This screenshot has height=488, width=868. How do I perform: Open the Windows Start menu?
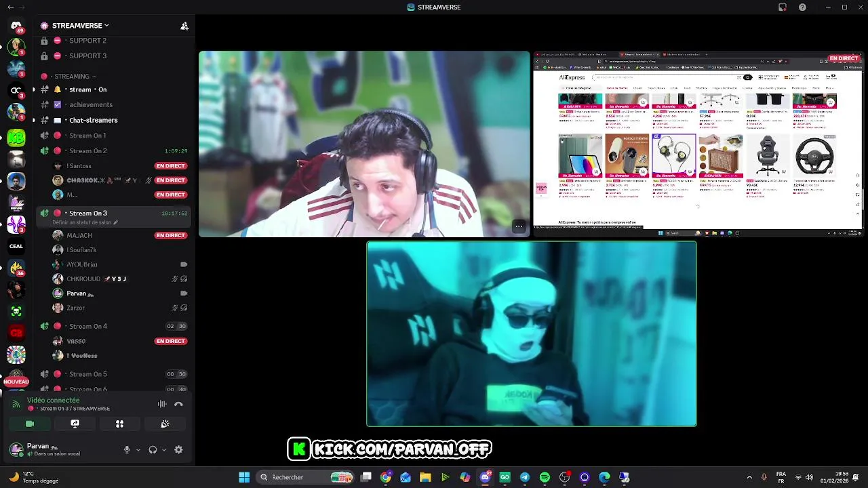244,477
